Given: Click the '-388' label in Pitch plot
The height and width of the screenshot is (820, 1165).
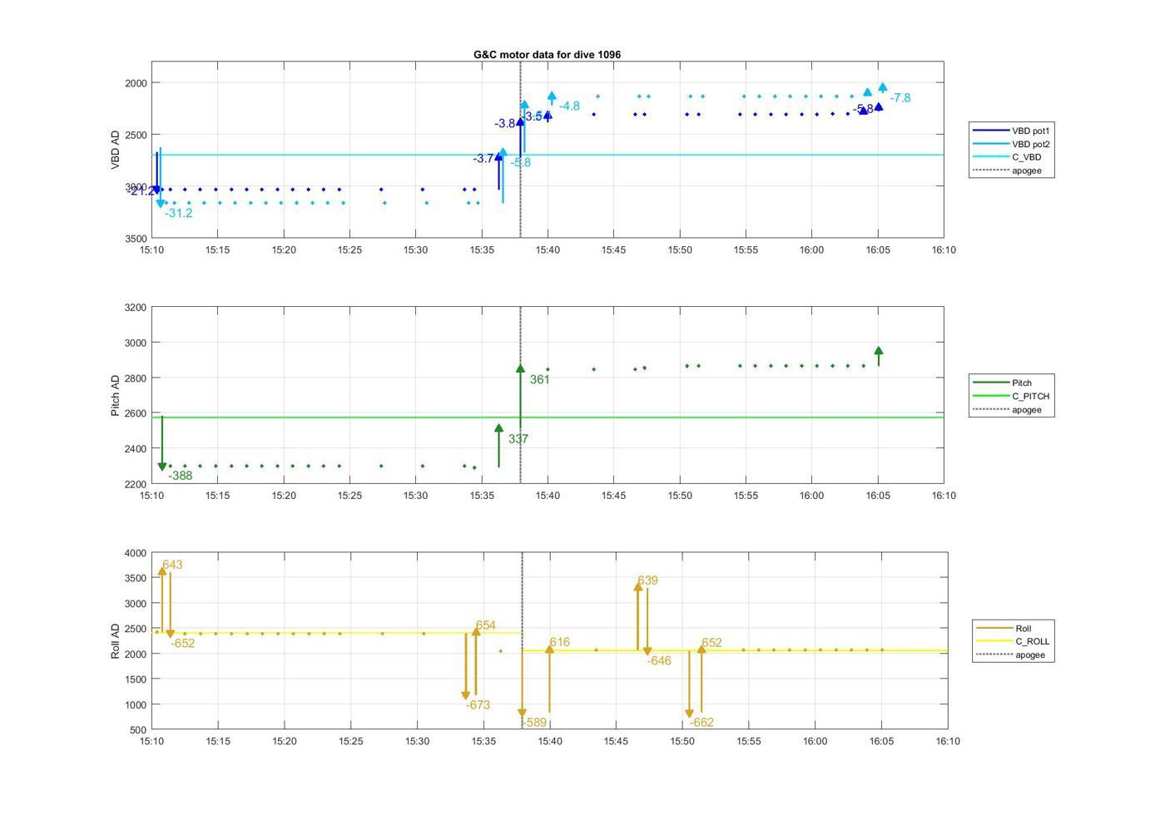Looking at the screenshot, I should coord(181,477).
